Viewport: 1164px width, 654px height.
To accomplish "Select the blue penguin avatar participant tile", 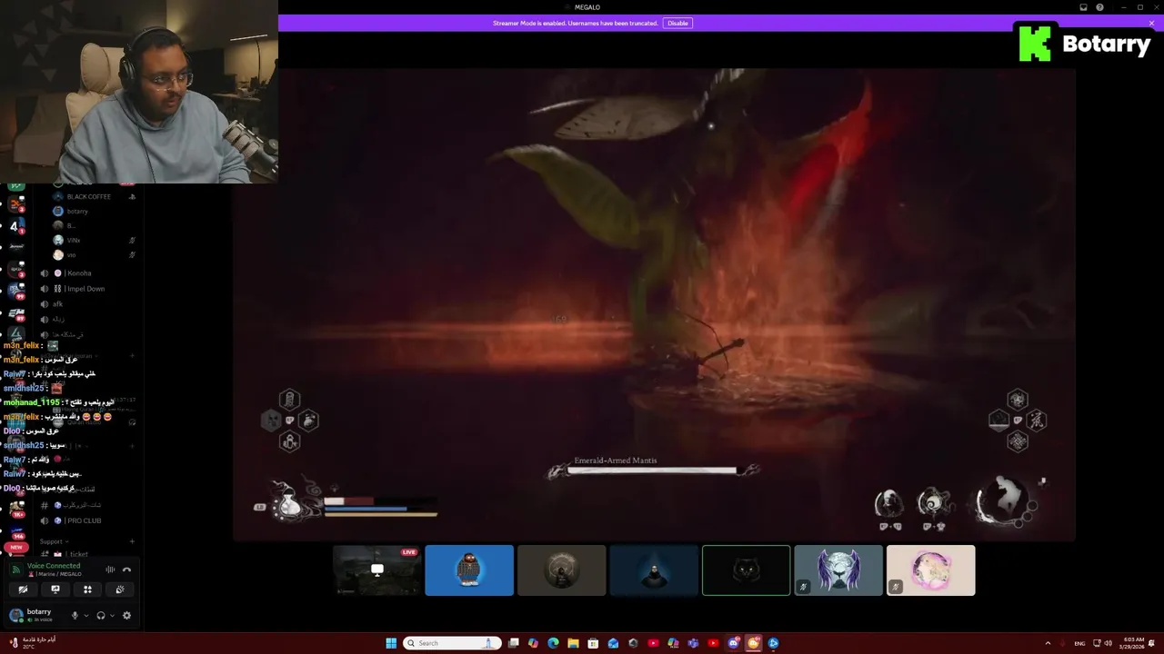I will pyautogui.click(x=469, y=570).
